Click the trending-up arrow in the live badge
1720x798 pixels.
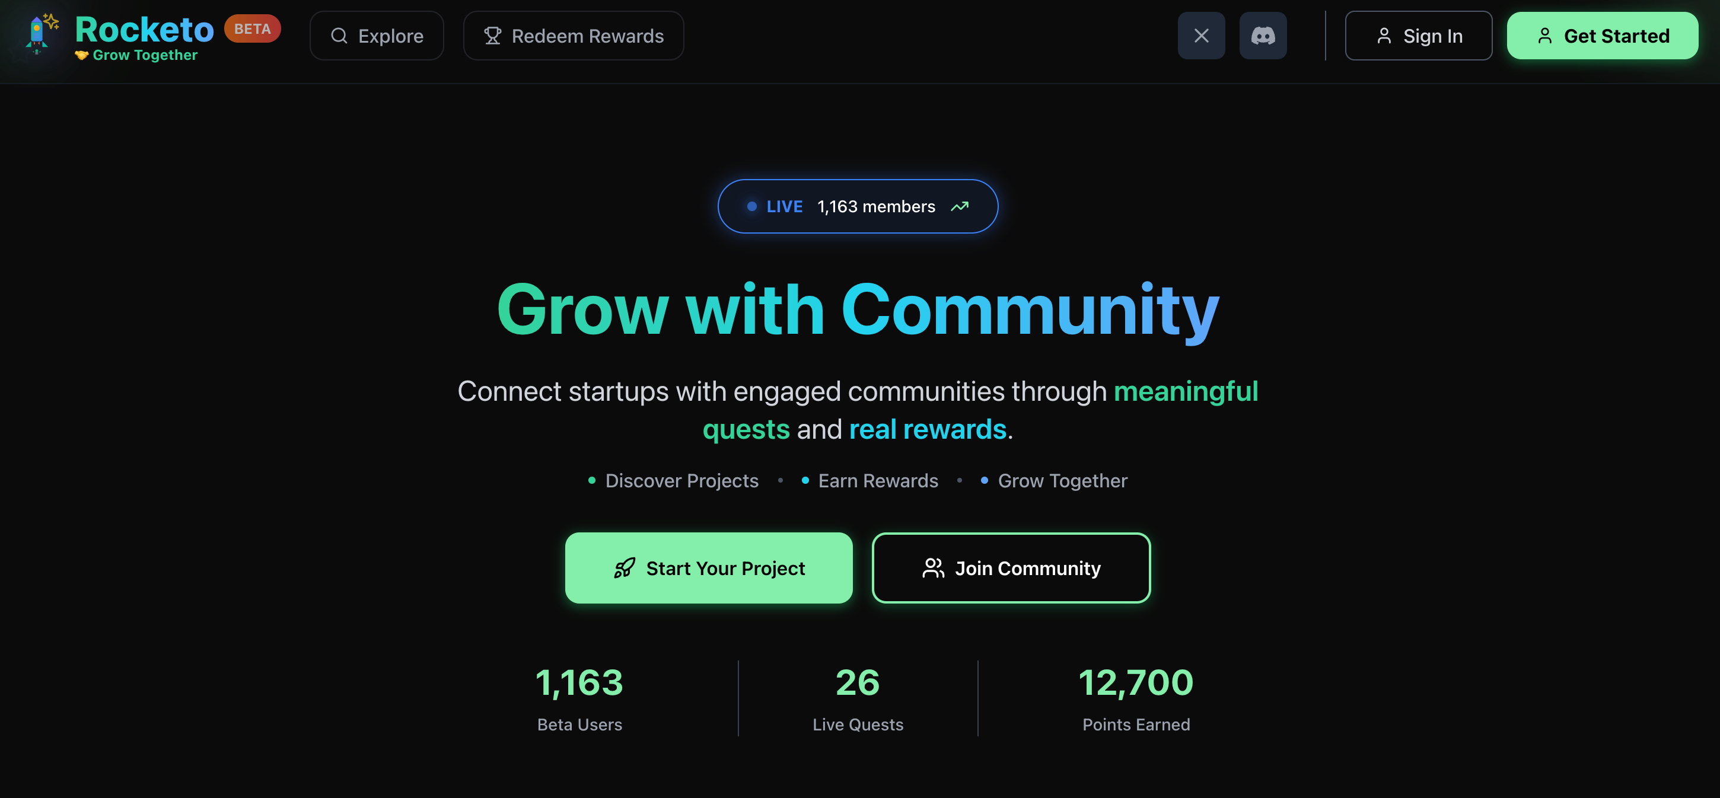pos(959,207)
